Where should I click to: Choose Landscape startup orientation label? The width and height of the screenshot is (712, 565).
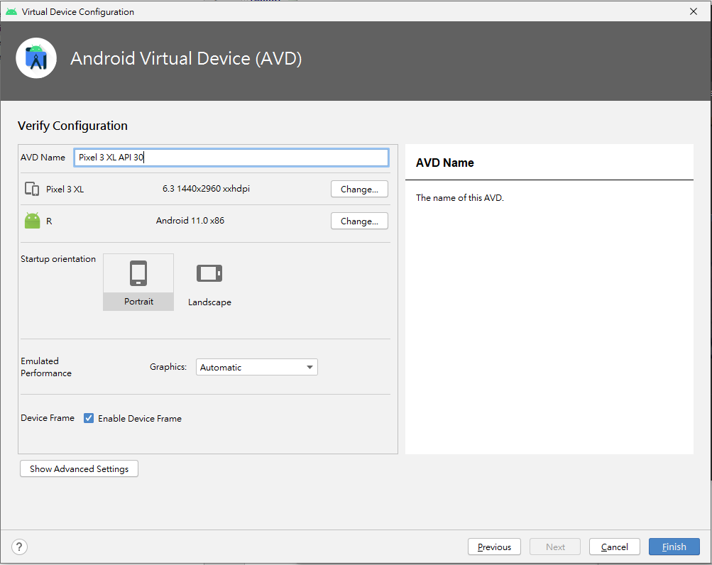209,302
